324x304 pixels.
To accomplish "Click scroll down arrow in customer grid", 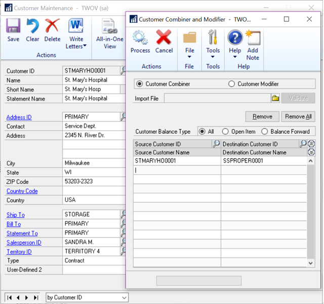I will pyautogui.click(x=310, y=263).
